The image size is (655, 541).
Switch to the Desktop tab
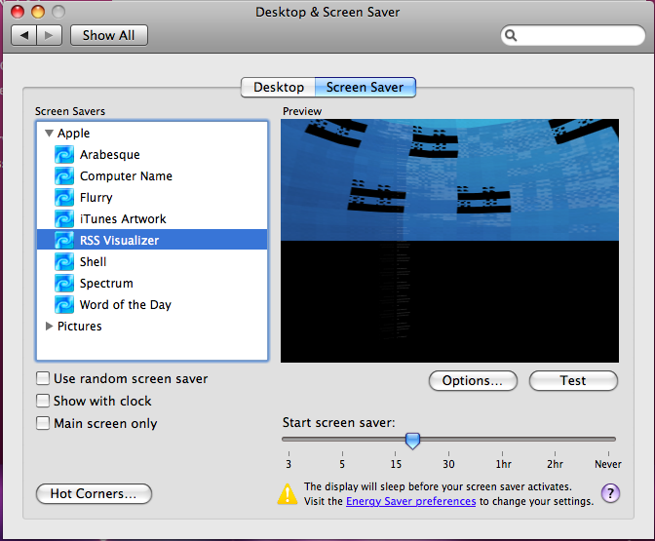(x=278, y=87)
